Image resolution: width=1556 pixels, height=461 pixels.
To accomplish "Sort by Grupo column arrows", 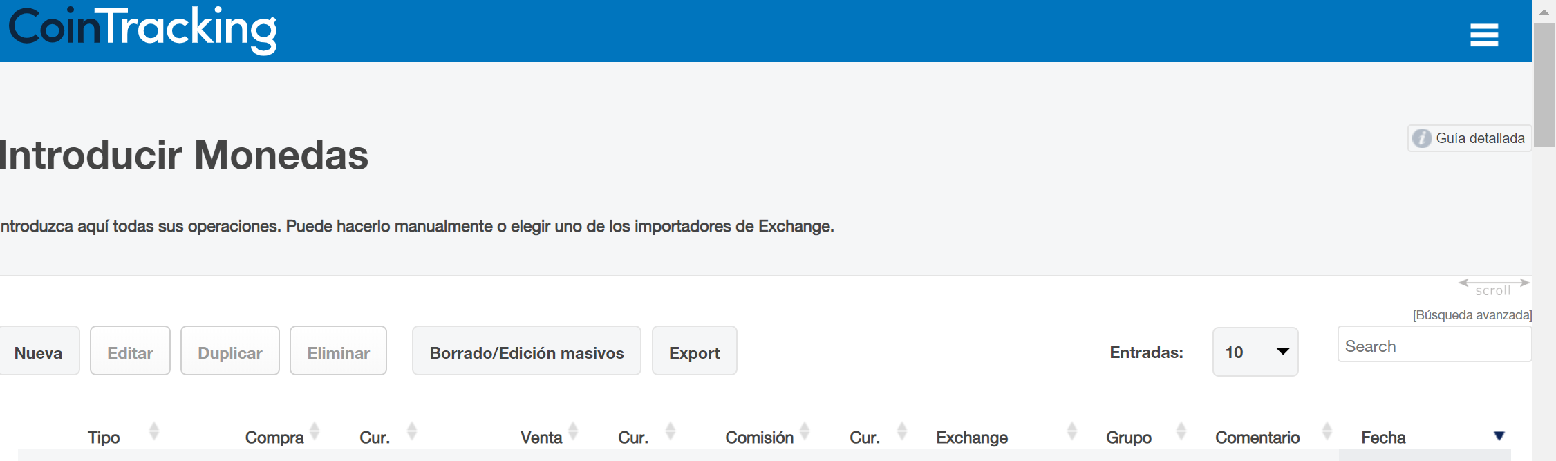I will (1181, 431).
